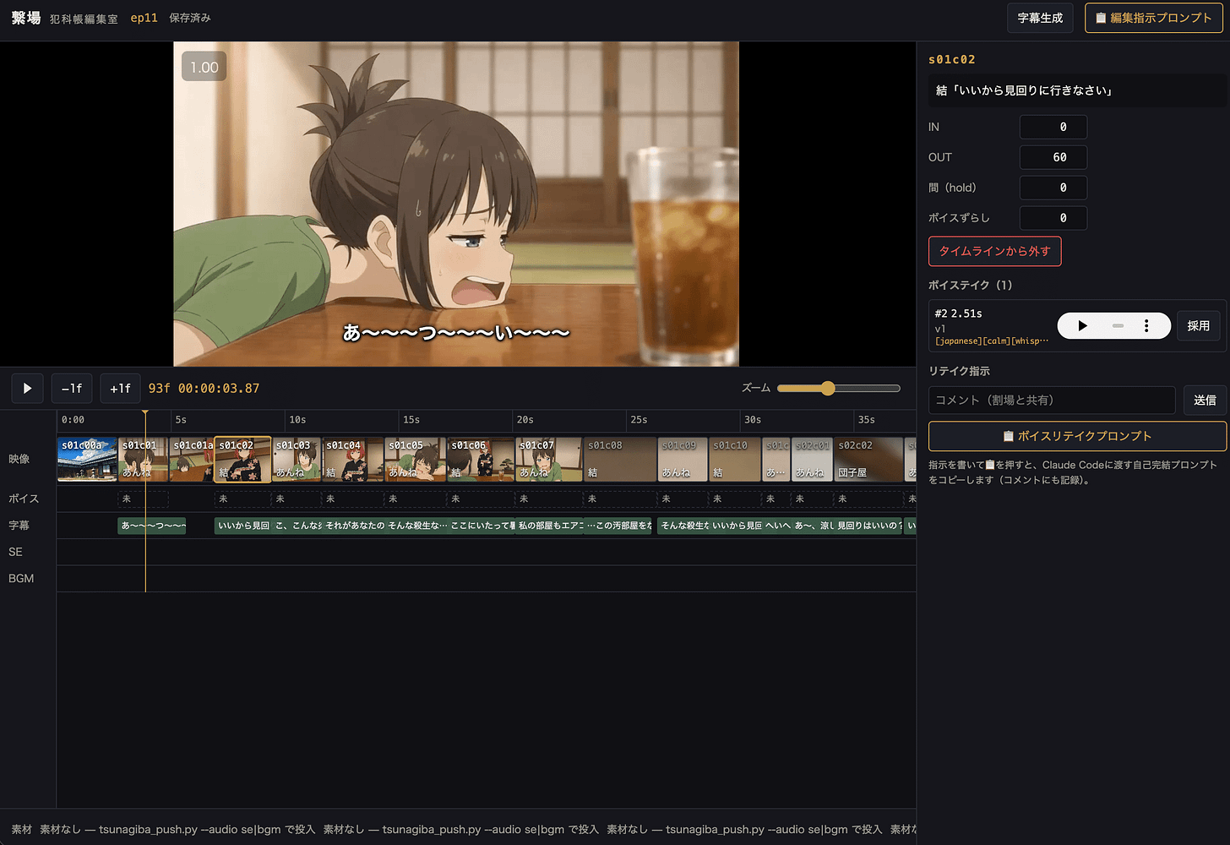Click the あ〜〜〜つ〜〜〜 subtitle block
This screenshot has height=845, width=1230.
click(152, 526)
